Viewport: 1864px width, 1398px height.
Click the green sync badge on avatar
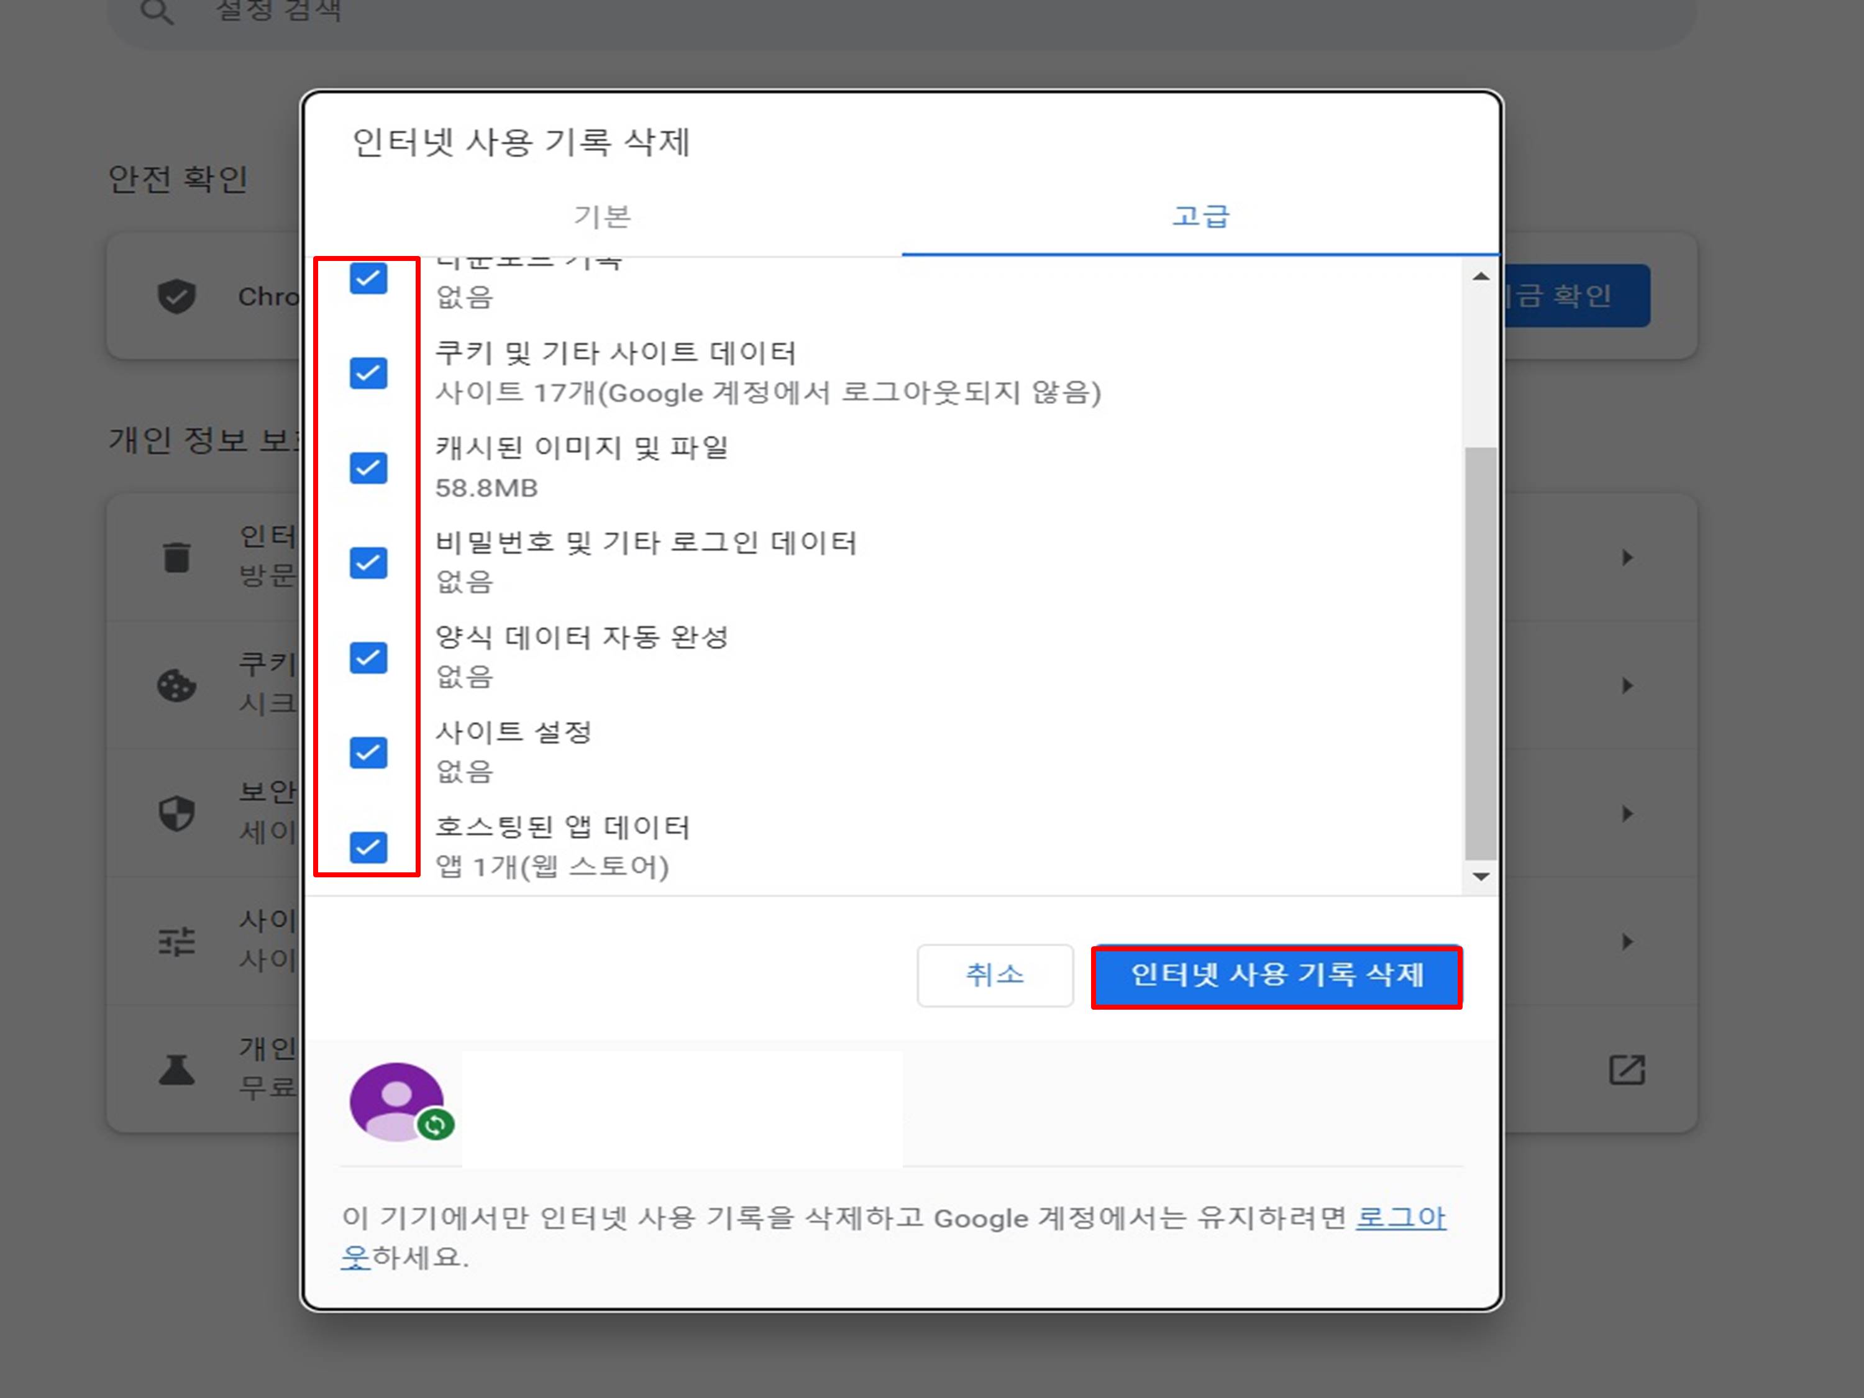[x=435, y=1124]
